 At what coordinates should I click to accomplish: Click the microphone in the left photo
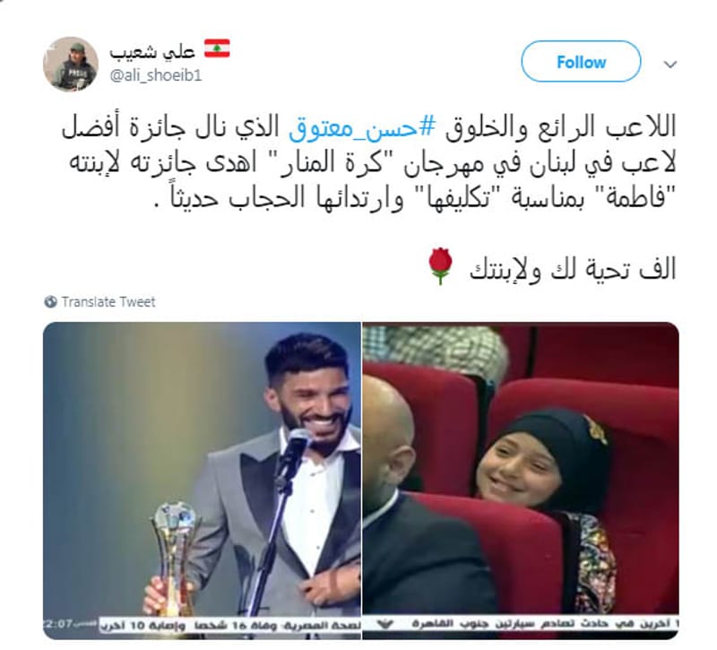(292, 453)
